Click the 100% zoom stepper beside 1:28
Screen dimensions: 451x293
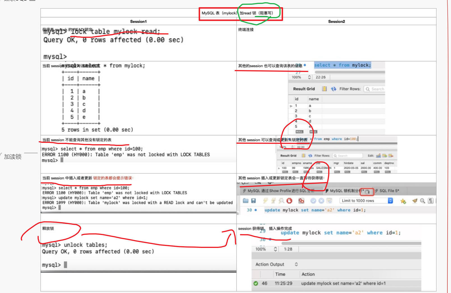tap(276, 249)
